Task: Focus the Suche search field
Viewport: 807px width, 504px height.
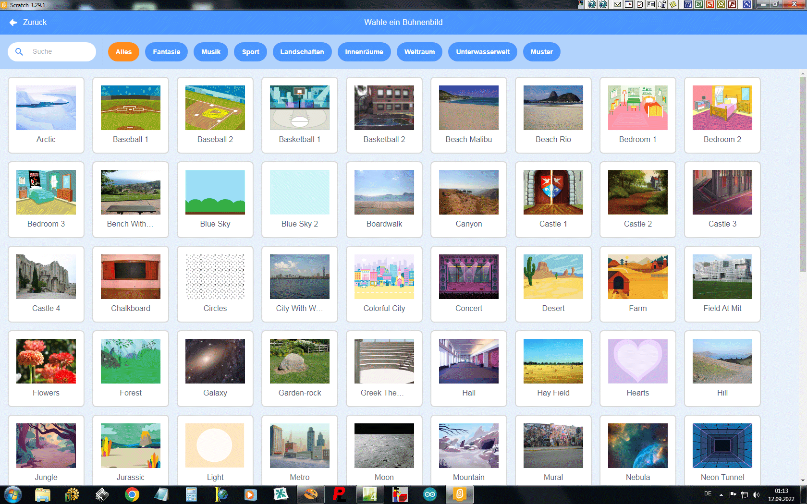Action: point(52,51)
